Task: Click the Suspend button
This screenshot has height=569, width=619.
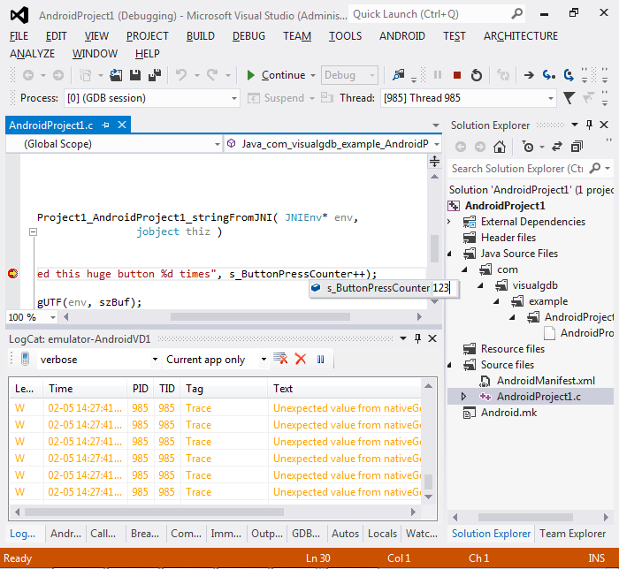Action: point(276,98)
